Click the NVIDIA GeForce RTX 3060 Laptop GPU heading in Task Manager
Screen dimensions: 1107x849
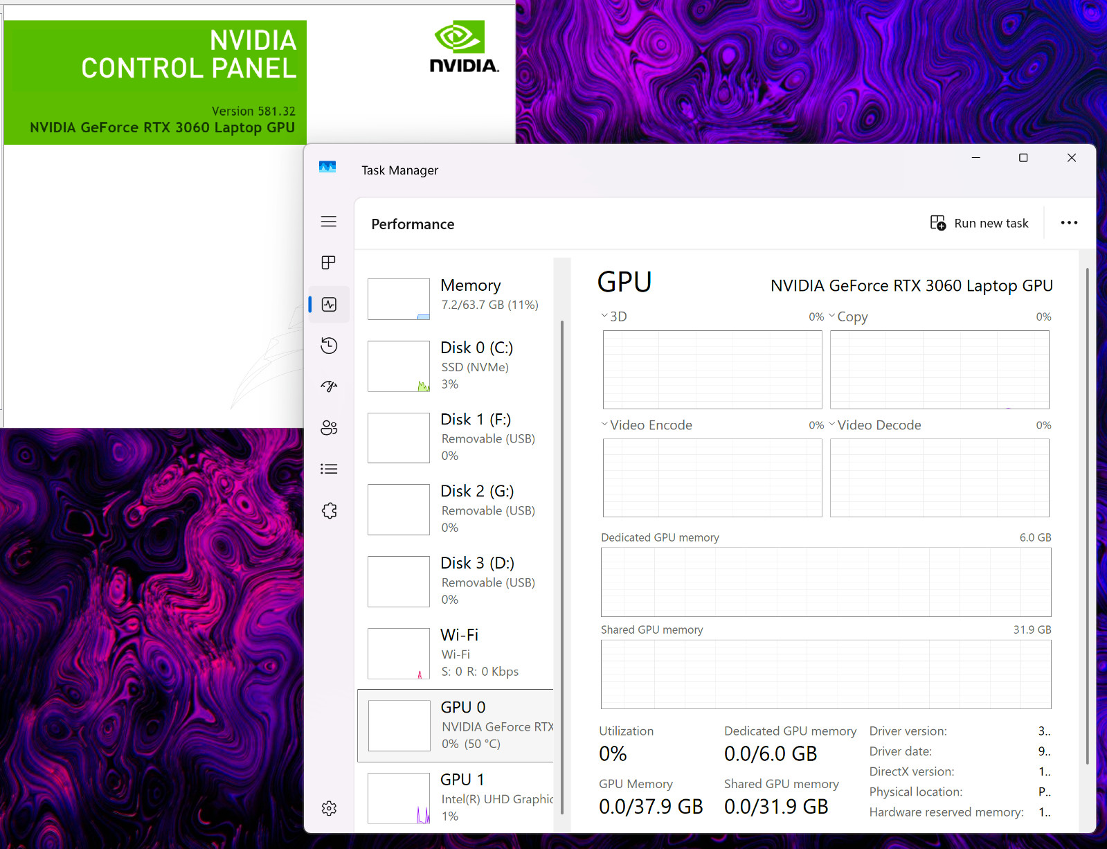912,285
